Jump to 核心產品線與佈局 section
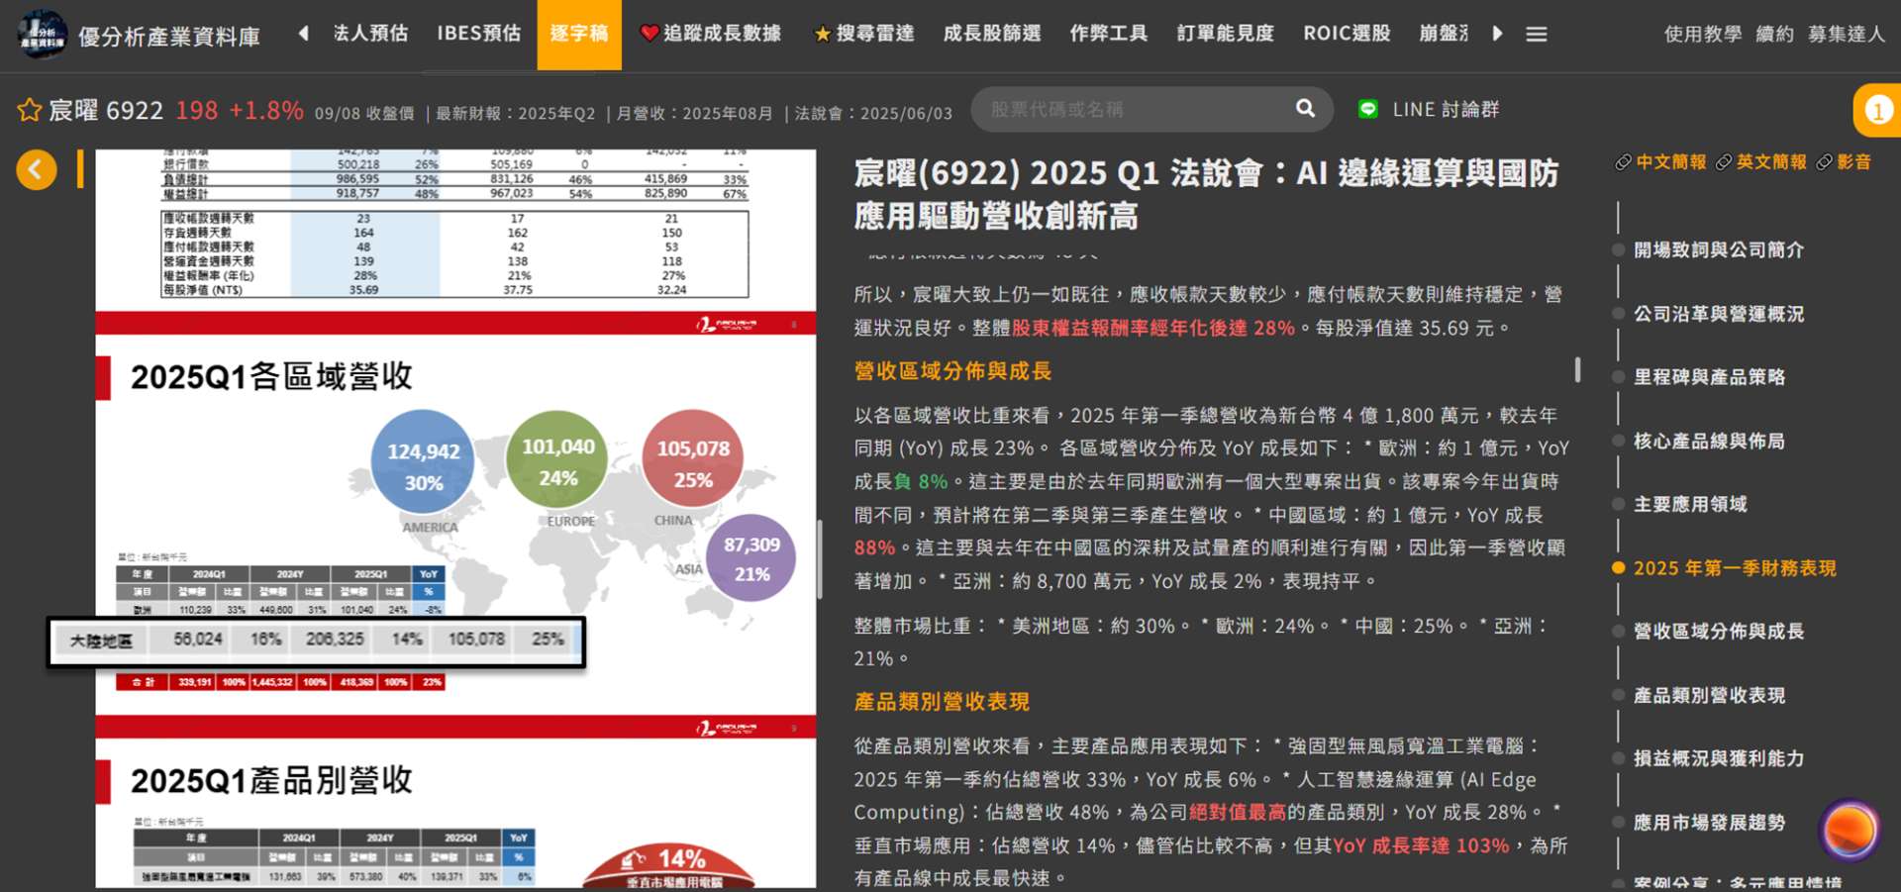Screen dimensions: 1901x892 point(1708,442)
